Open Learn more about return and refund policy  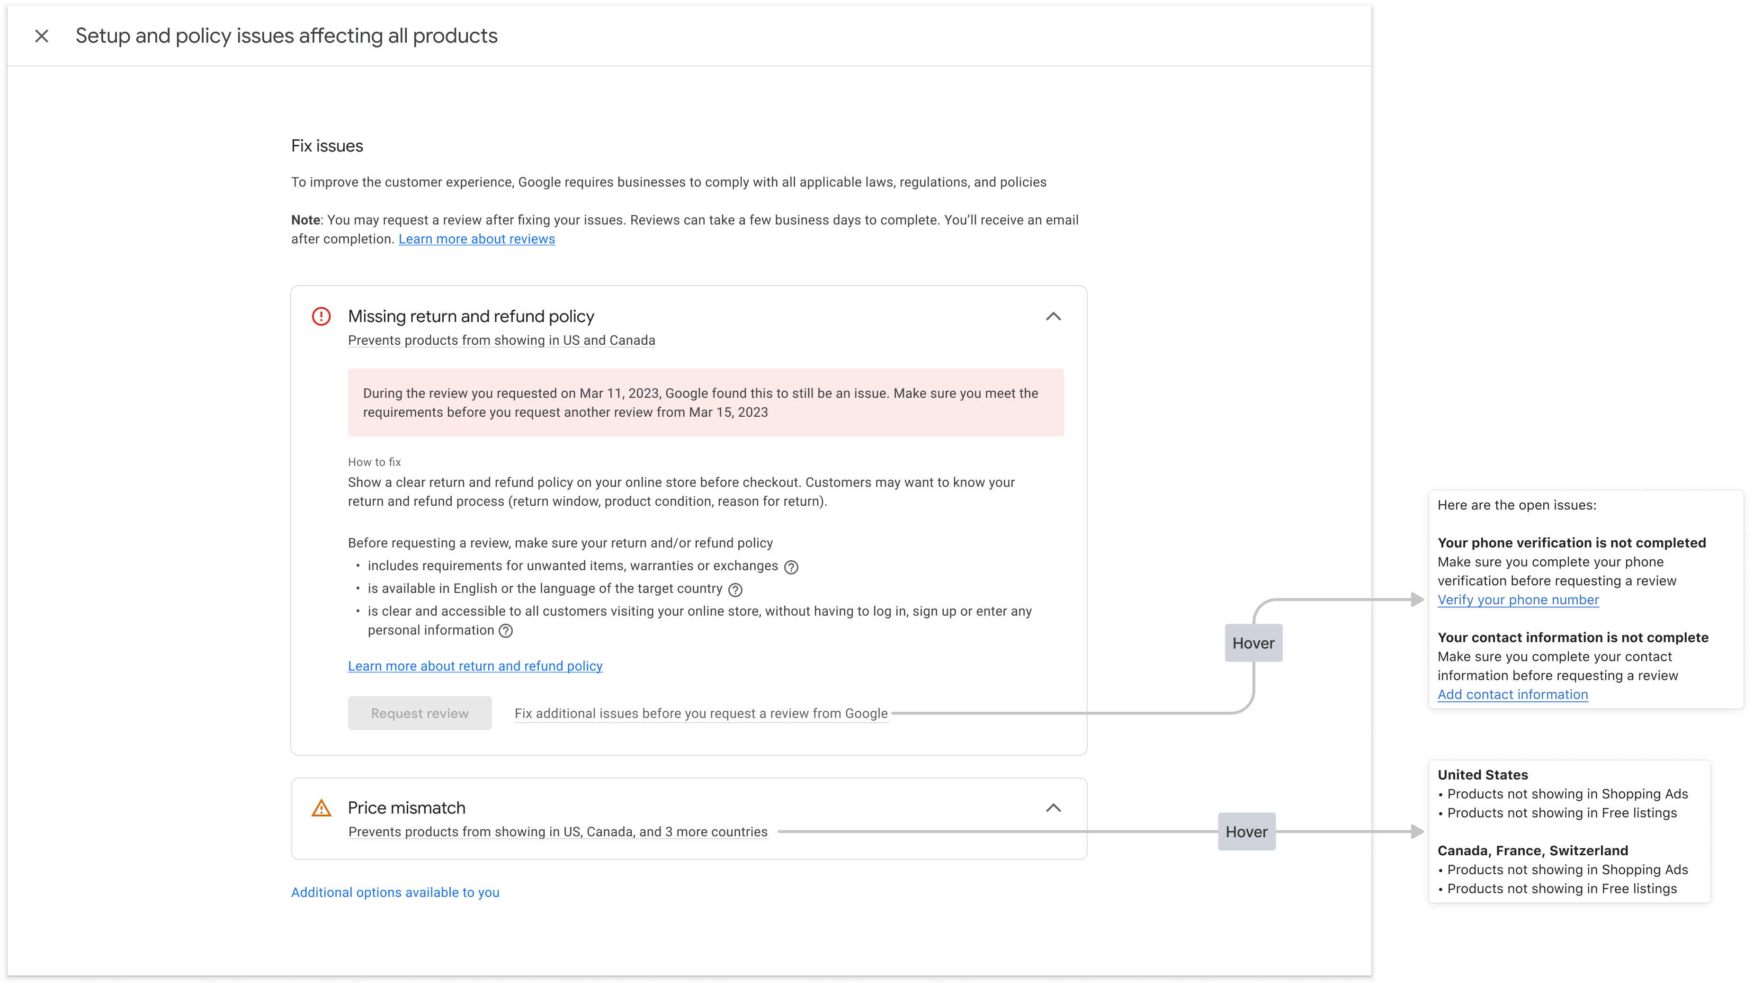click(475, 666)
